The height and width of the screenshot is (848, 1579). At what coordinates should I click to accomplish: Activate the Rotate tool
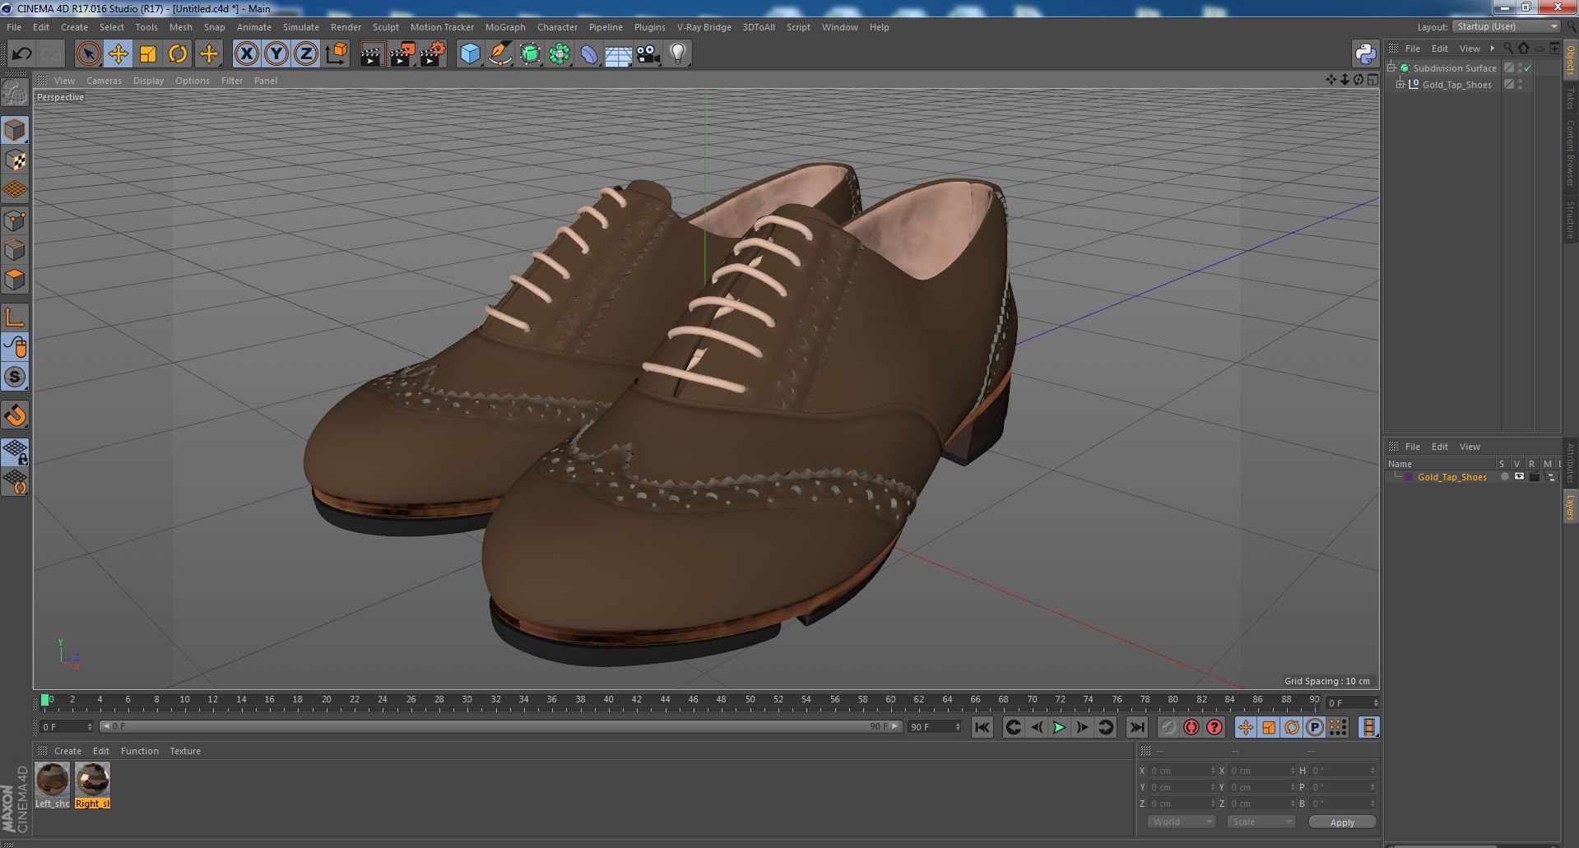tap(178, 54)
